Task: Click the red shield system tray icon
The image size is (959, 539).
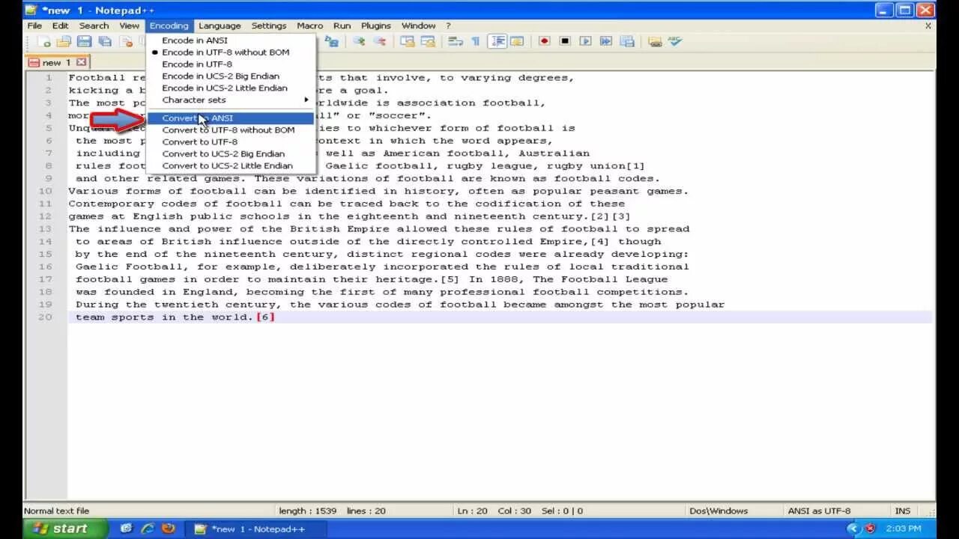Action: point(871,529)
